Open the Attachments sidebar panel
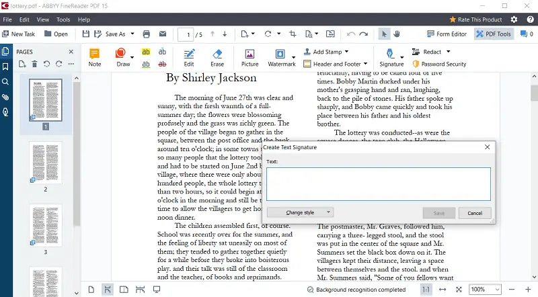Image resolution: width=538 pixels, height=297 pixels. pyautogui.click(x=5, y=97)
